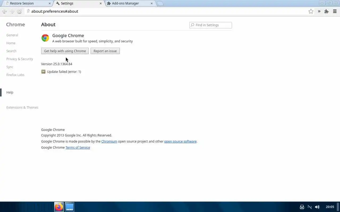Screen dimensions: 340x212
Task: Switch to the Add-ons Manager tab
Action: pyautogui.click(x=130, y=3)
